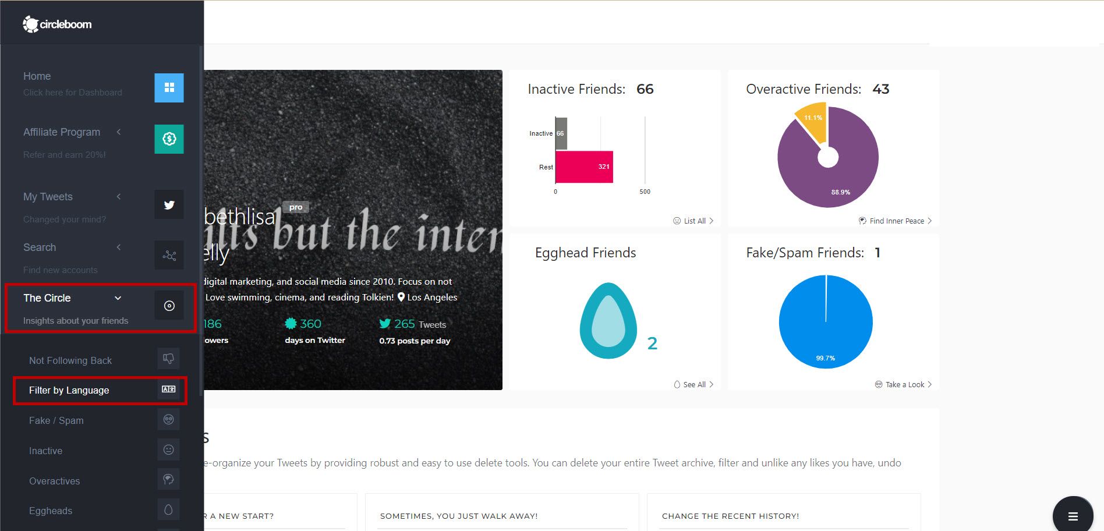Click See All under Egghead Friends
The image size is (1104, 531).
(x=693, y=384)
